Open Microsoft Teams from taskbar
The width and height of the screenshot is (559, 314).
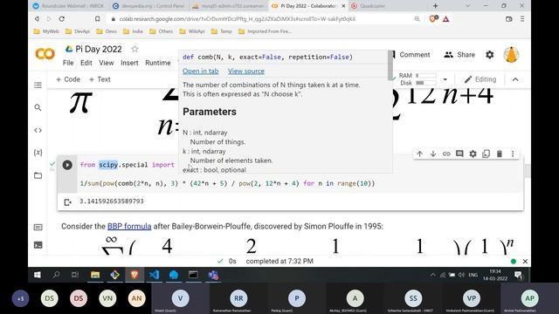click(213, 275)
